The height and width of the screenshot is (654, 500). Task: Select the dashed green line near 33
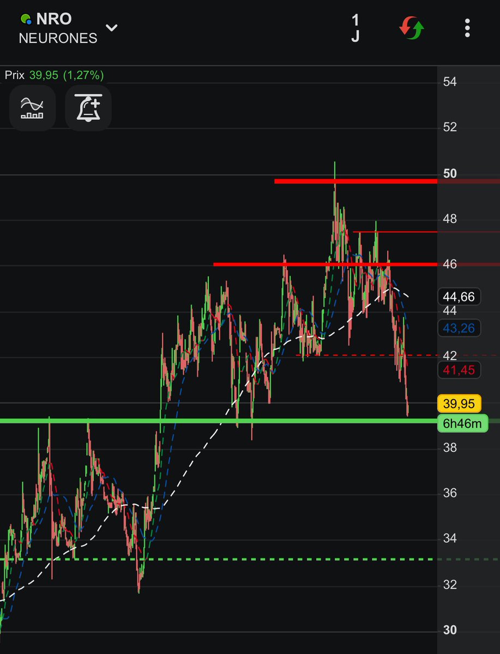coord(219,559)
